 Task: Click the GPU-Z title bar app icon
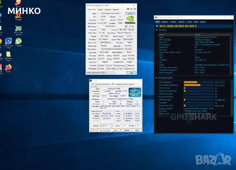click(x=88, y=6)
